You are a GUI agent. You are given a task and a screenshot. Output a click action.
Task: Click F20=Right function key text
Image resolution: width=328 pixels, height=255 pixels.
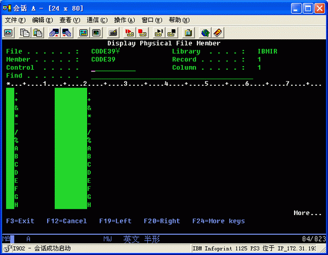point(162,221)
